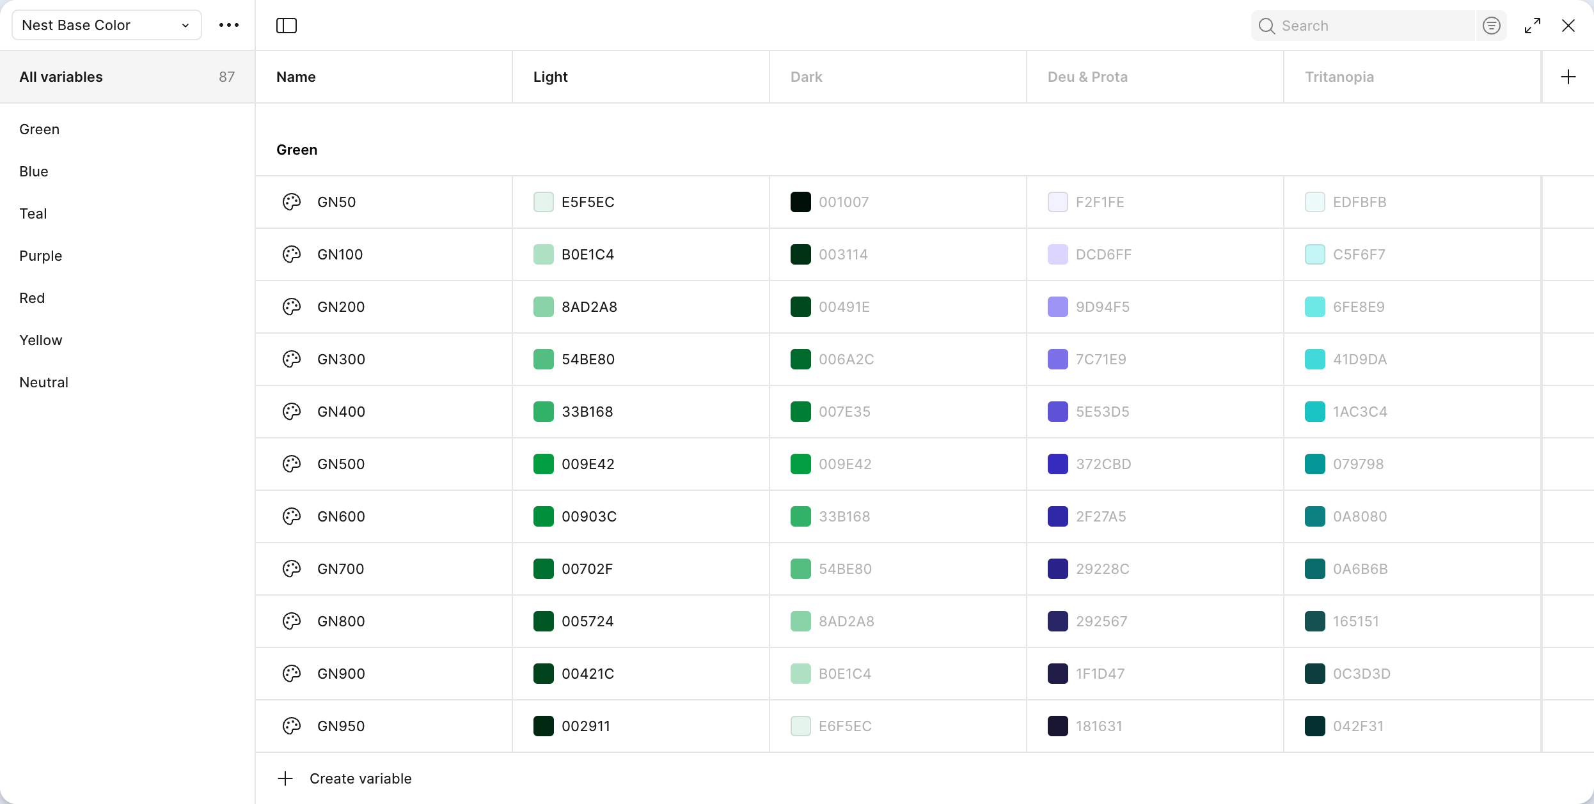
Task: Click the palette icon for GN800
Action: tap(292, 621)
